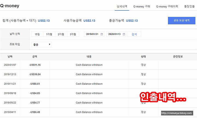Select the 1개월 date range button
Image resolution: width=197 pixels, height=118 pixels.
49,34
